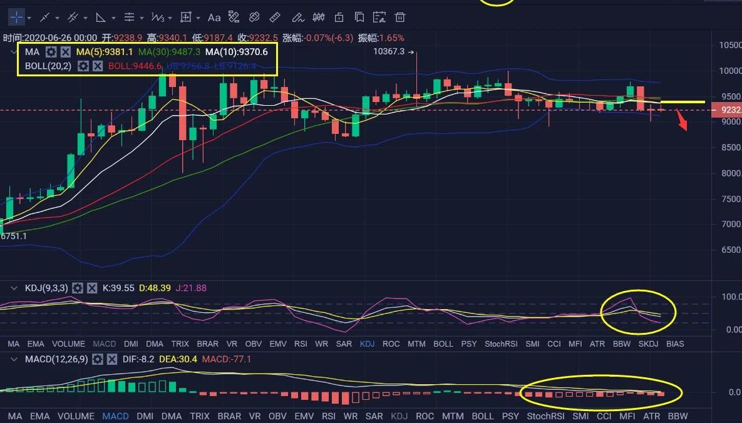742x423 pixels.
Task: Click the 10367.3 high price marker
Action: [x=389, y=51]
